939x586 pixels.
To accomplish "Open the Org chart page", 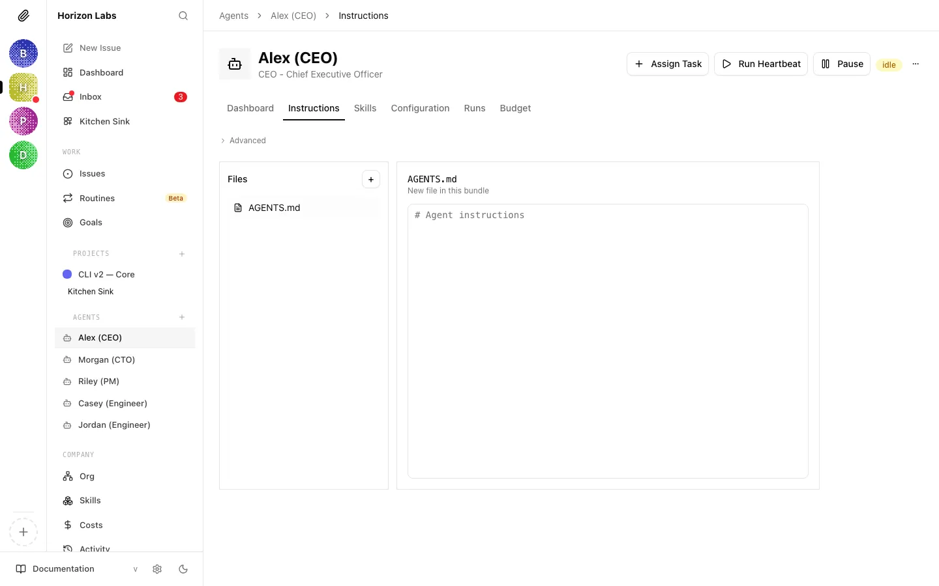I will click(x=125, y=477).
